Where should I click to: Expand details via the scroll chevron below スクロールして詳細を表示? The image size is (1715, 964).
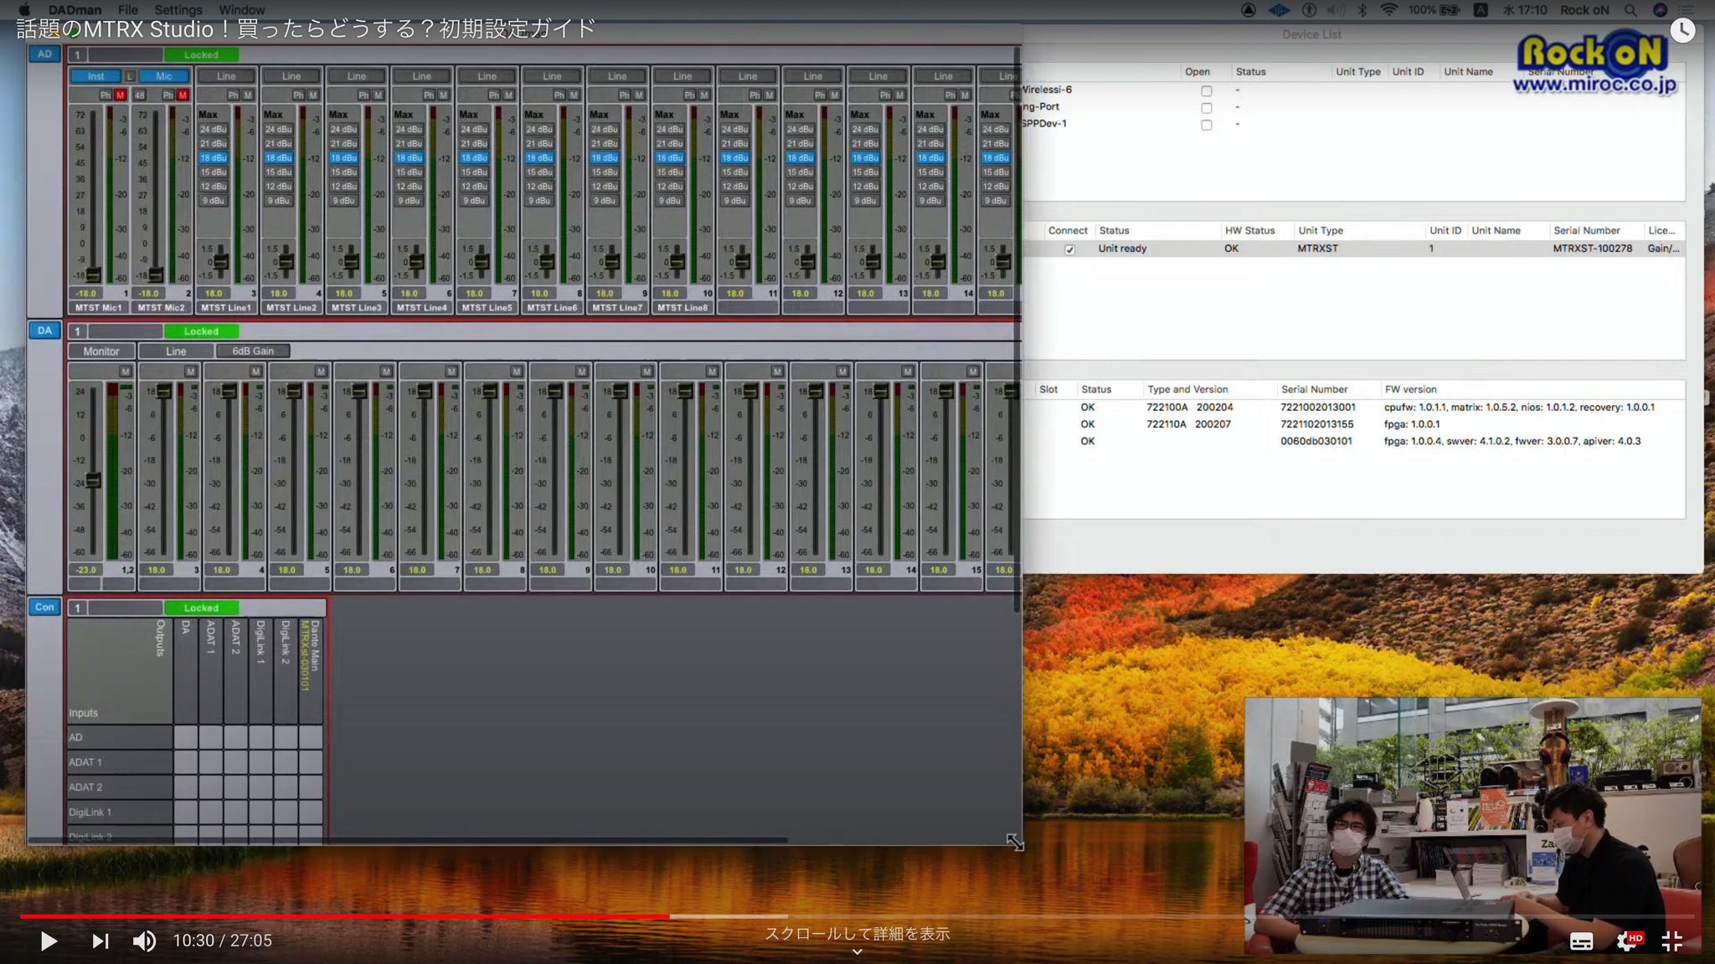[x=857, y=951]
